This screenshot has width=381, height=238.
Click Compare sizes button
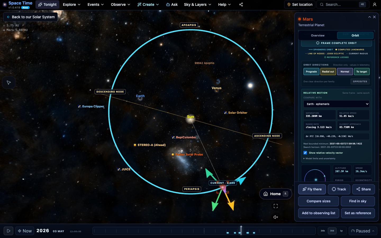click(319, 201)
